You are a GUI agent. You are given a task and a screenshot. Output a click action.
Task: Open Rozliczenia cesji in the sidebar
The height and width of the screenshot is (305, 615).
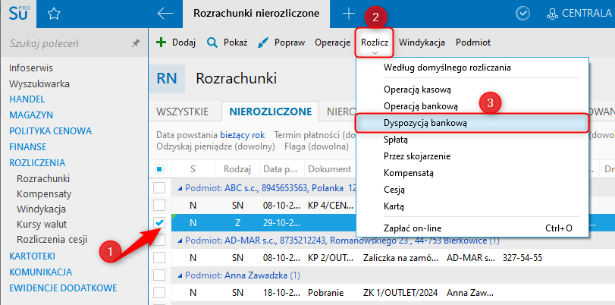(52, 240)
